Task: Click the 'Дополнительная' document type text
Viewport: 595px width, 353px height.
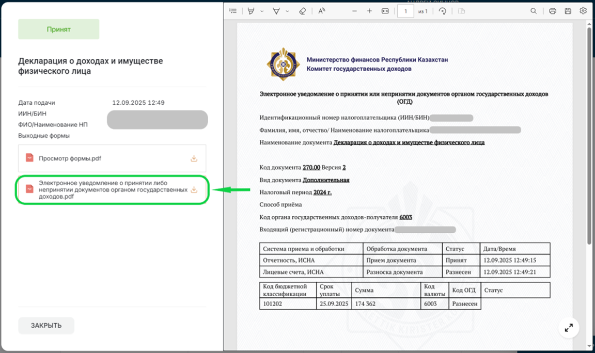Action: pyautogui.click(x=326, y=180)
